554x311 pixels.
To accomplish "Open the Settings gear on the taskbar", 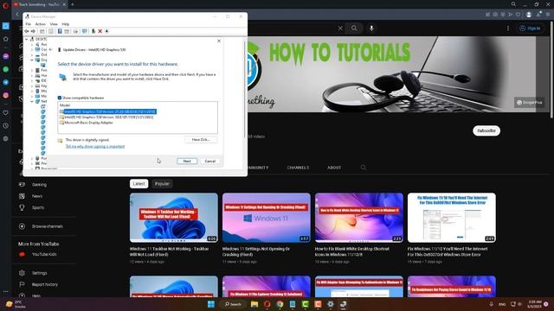I will (x=331, y=304).
